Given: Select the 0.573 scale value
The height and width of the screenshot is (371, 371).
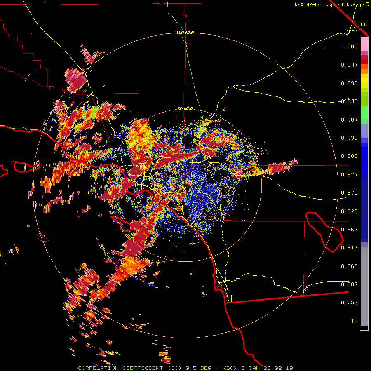Looking at the screenshot, I should (x=349, y=193).
